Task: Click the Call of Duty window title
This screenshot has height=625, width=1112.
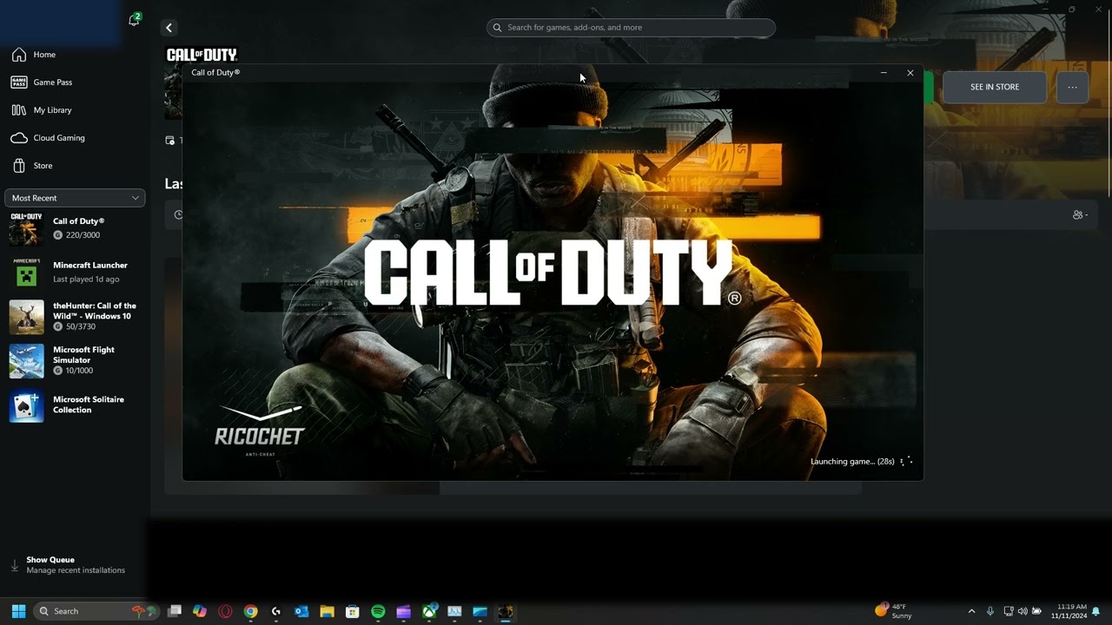Action: (x=215, y=73)
